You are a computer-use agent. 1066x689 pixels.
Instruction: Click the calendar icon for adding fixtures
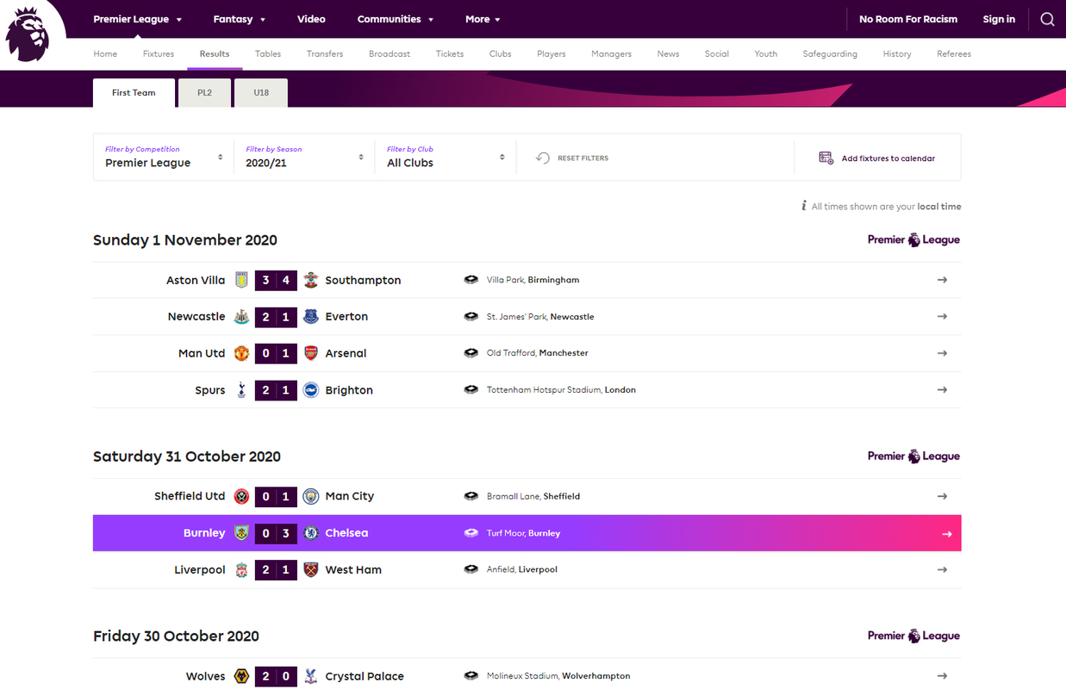click(826, 158)
